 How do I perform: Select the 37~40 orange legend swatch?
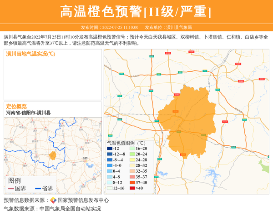coord(132,183)
